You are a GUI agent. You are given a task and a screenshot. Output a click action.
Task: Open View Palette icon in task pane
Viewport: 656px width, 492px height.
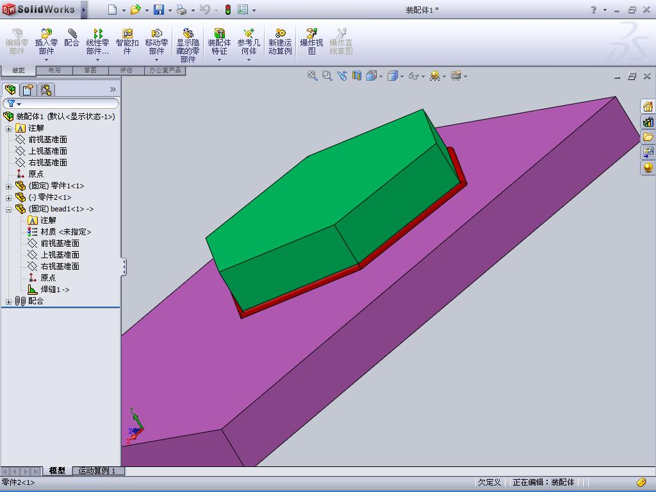pyautogui.click(x=648, y=152)
